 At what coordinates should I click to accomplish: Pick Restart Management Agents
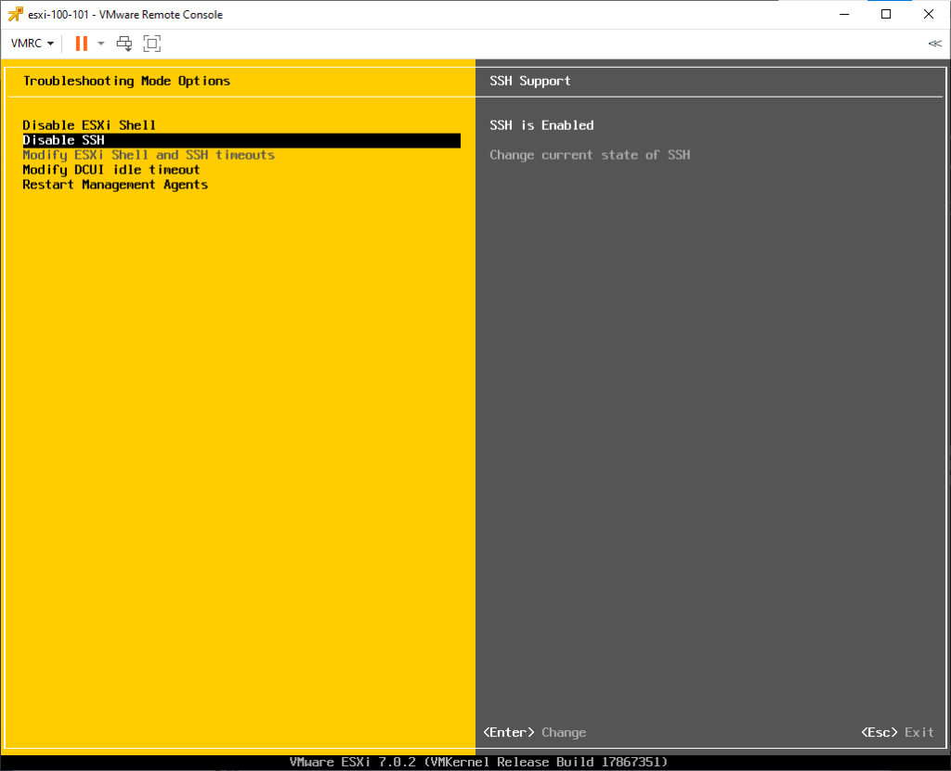coord(115,185)
